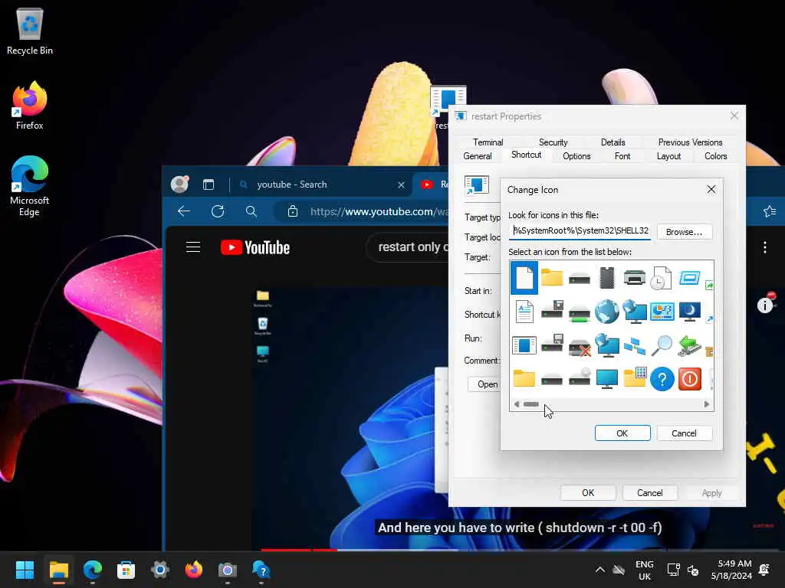Open Edge tab actions menu icon

209,185
